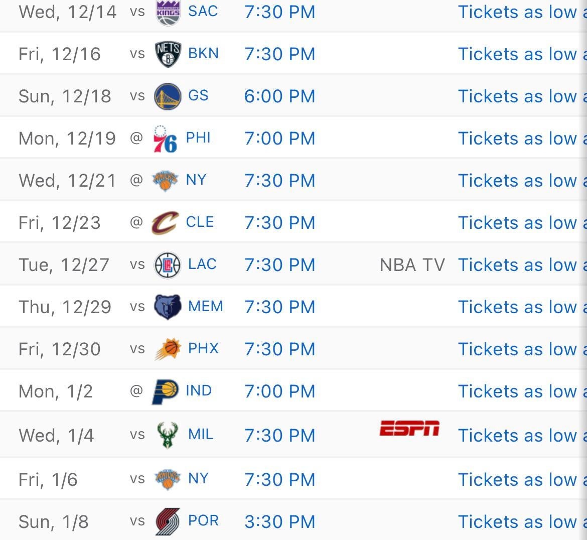Click the Portland Trail Blazers logo
587x540 pixels.
point(168,521)
